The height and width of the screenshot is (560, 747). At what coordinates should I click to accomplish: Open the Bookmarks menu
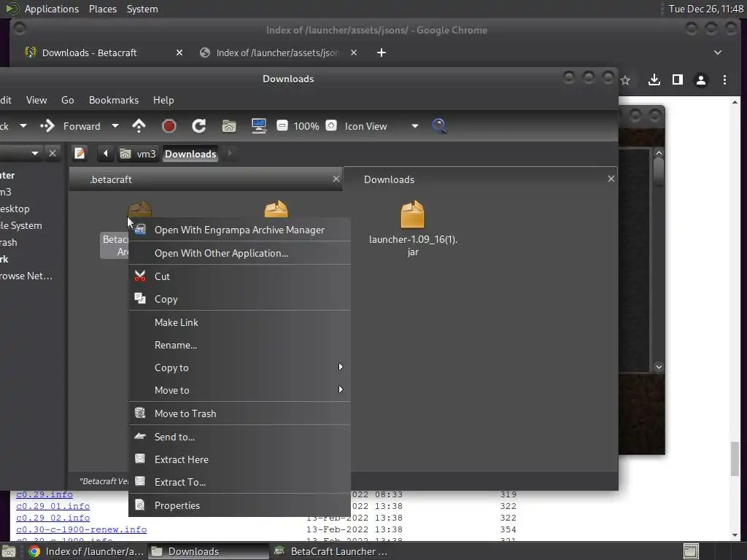pyautogui.click(x=113, y=100)
